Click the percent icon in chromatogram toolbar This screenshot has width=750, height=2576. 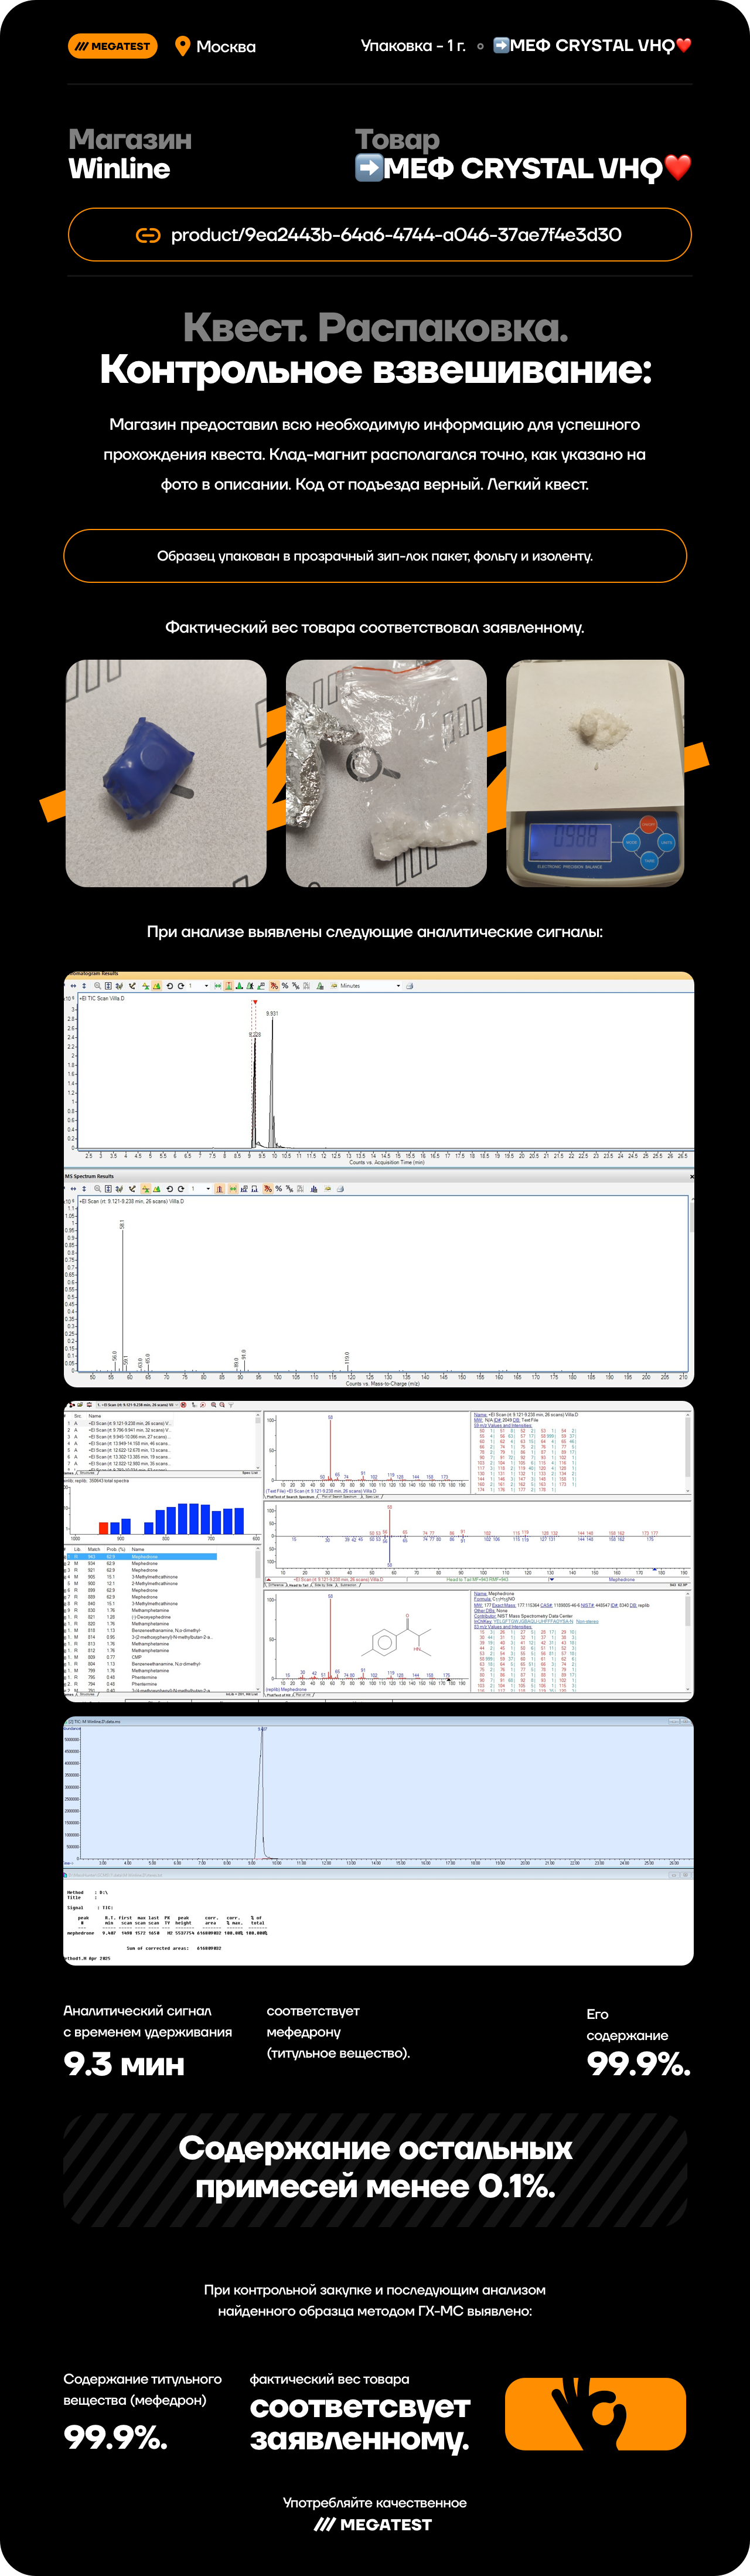pos(285,986)
